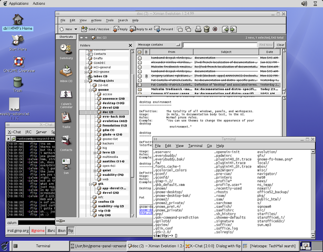Click the volume speaker icon in top panel

(x=304, y=4)
